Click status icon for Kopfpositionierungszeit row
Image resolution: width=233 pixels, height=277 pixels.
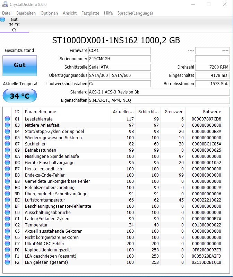tap(7, 250)
